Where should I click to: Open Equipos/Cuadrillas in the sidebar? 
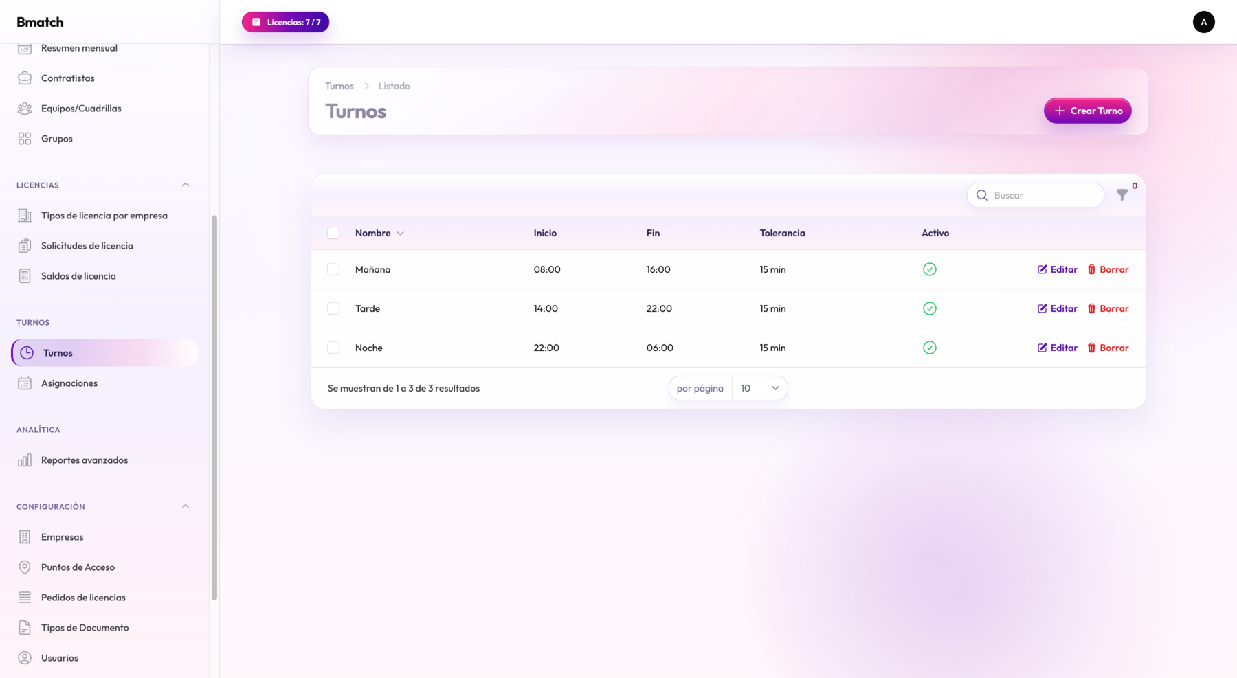104,109
